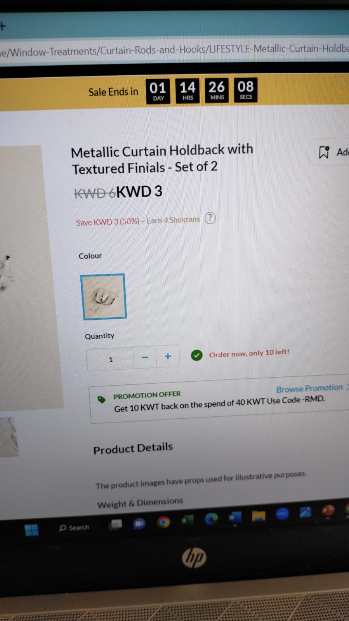Click the small product thumbnail image
This screenshot has width=349, height=621.
click(x=9, y=437)
